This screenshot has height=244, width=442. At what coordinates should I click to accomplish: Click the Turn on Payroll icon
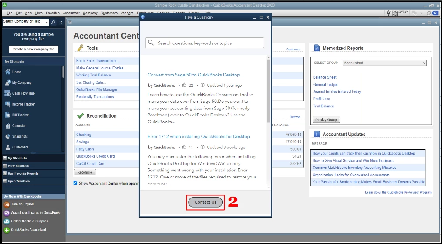tap(7, 204)
